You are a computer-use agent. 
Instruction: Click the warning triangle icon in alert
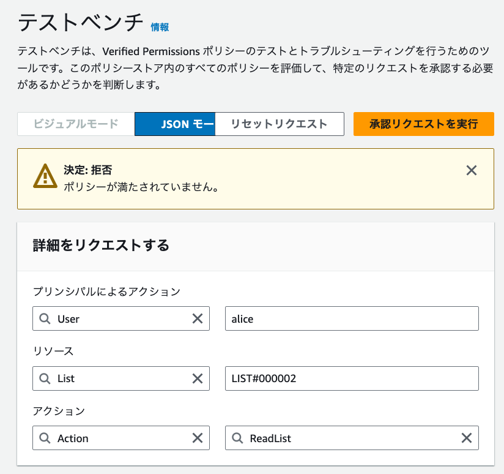coord(45,176)
